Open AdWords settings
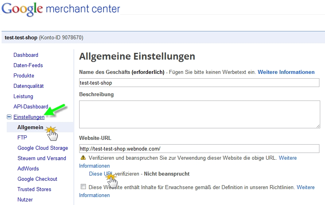The width and height of the screenshot is (325, 205). coord(28,168)
